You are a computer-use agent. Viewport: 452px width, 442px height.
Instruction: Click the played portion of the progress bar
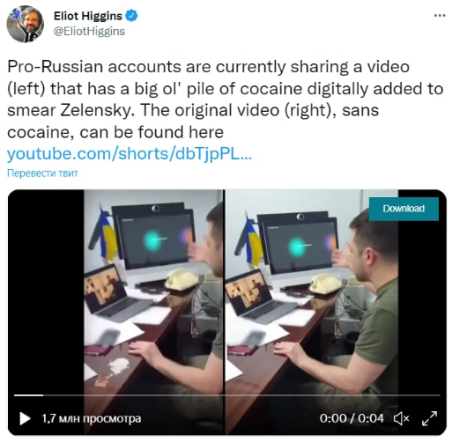(28, 395)
